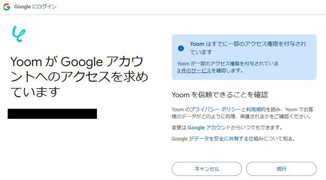Viewport: 326px width, 180px height.
Task: Click the Google にログイン header text
Action: coord(35,7)
